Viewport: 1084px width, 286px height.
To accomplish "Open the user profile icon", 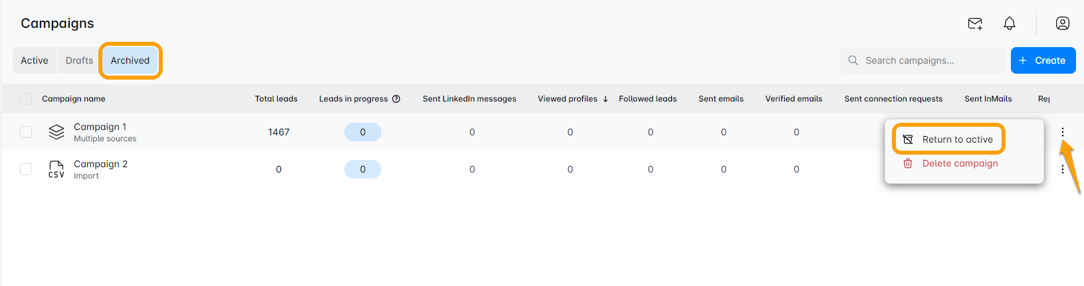I will pyautogui.click(x=1063, y=24).
